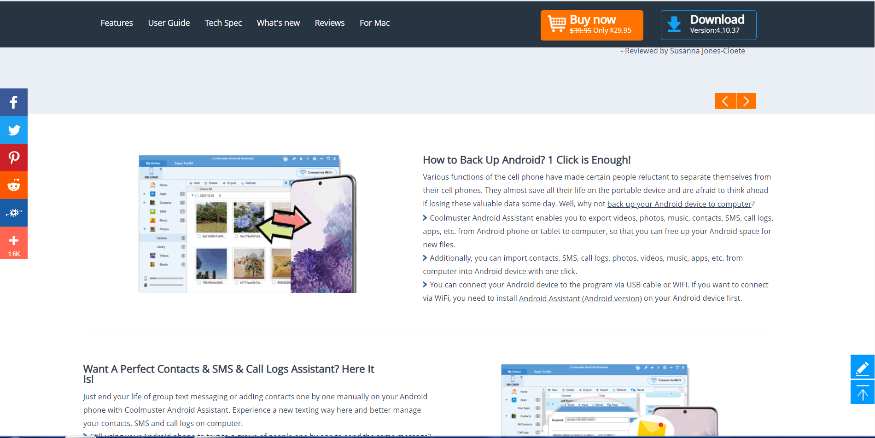
Task: Show next review with right chevron
Action: click(x=747, y=101)
